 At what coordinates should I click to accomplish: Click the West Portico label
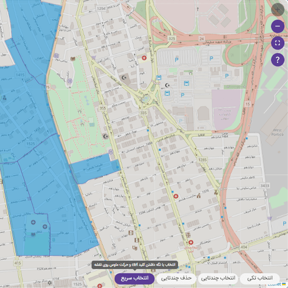click(x=277, y=132)
